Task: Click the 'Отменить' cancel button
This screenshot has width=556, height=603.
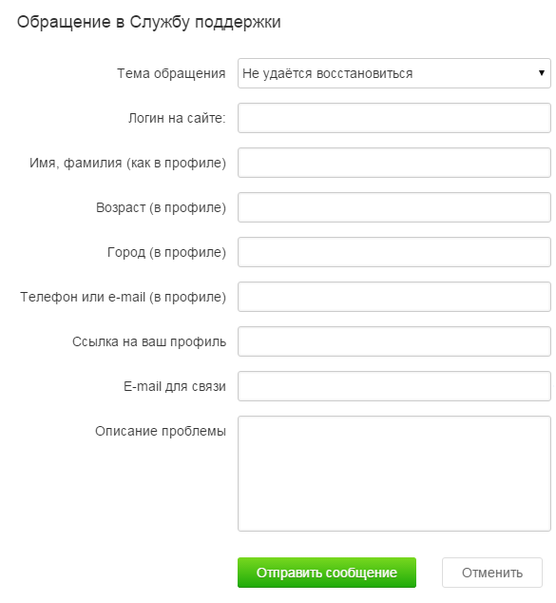Action: (491, 573)
